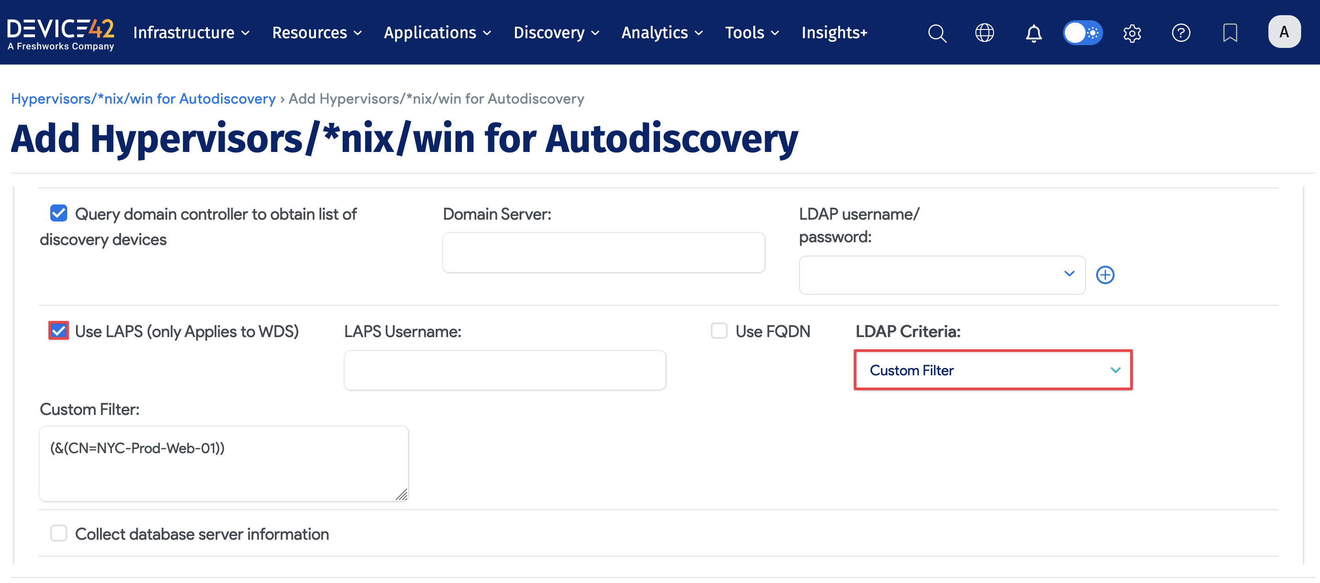Viewport: 1320px width, 583px height.
Task: Enable the Use FQDN checkbox
Action: (x=718, y=331)
